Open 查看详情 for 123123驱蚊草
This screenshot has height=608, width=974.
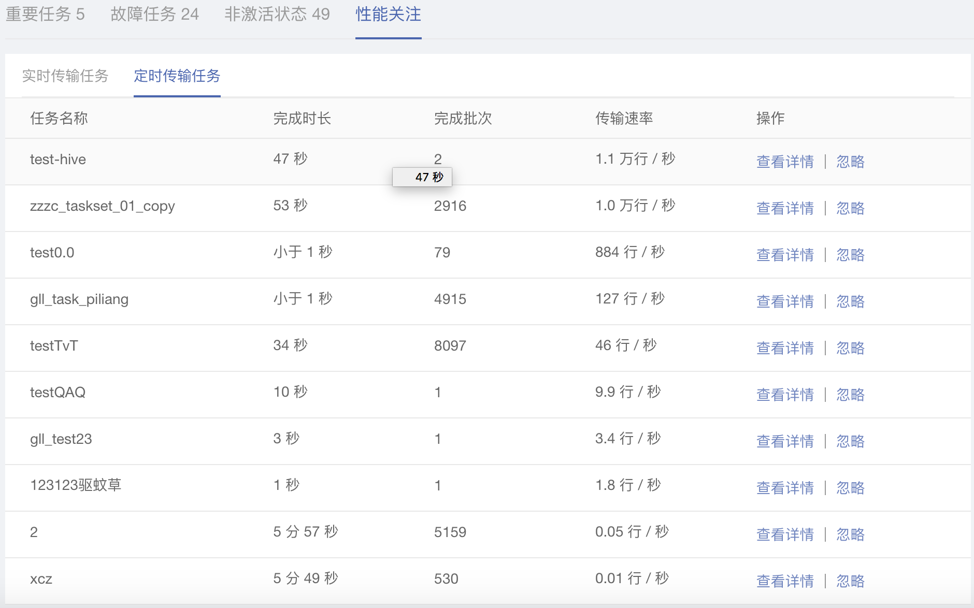point(785,488)
